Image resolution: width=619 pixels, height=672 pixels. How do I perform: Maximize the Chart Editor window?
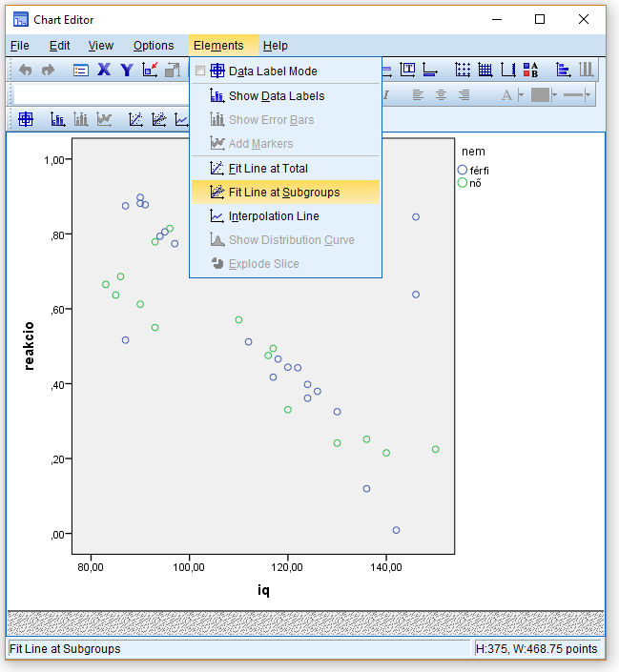540,19
